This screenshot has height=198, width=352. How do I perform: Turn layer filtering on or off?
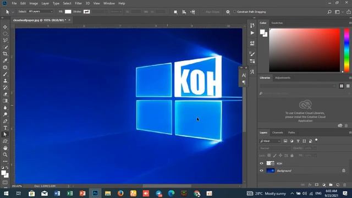tap(316, 140)
